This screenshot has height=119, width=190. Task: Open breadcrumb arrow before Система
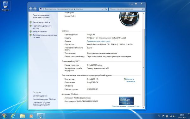coord(75,9)
